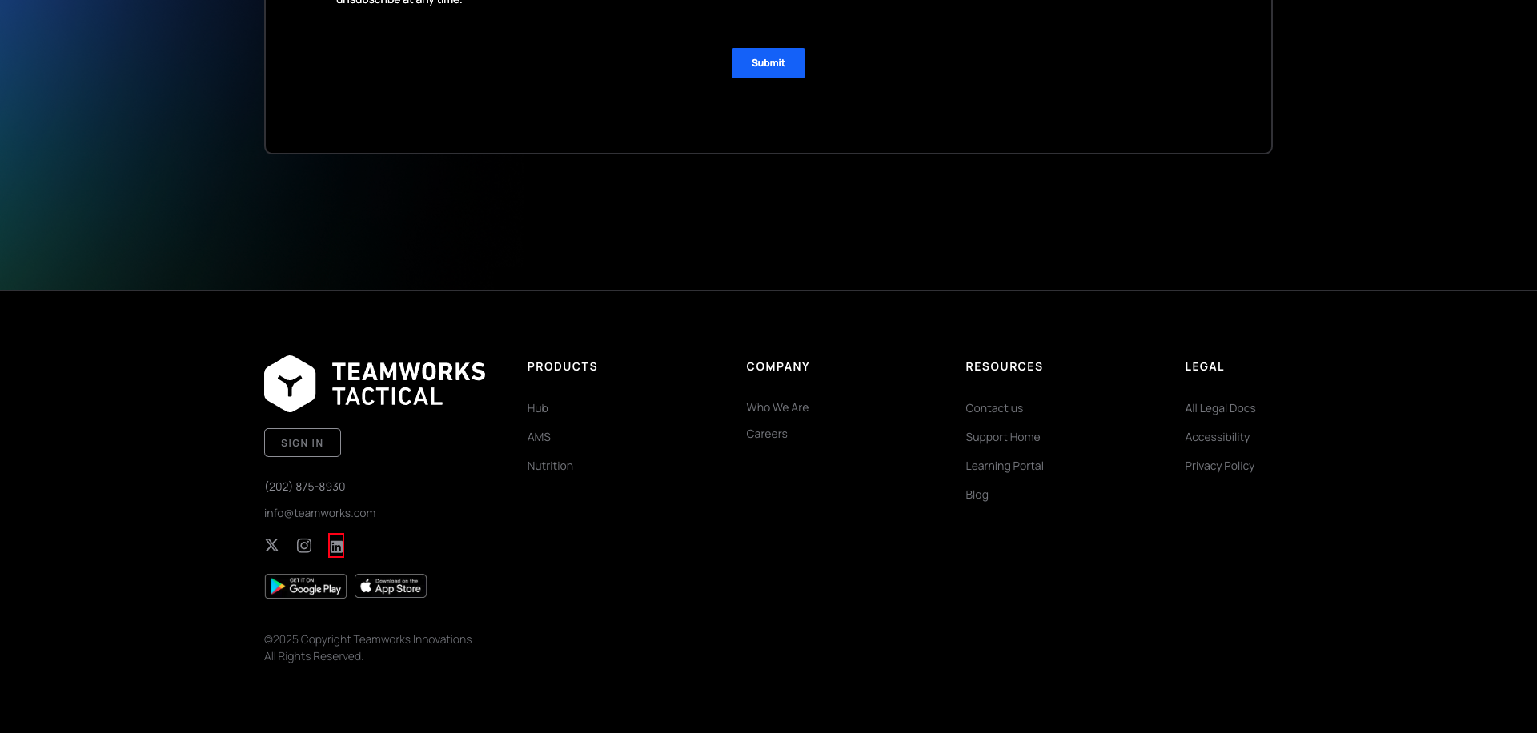Download the app from the App Store

coord(390,585)
